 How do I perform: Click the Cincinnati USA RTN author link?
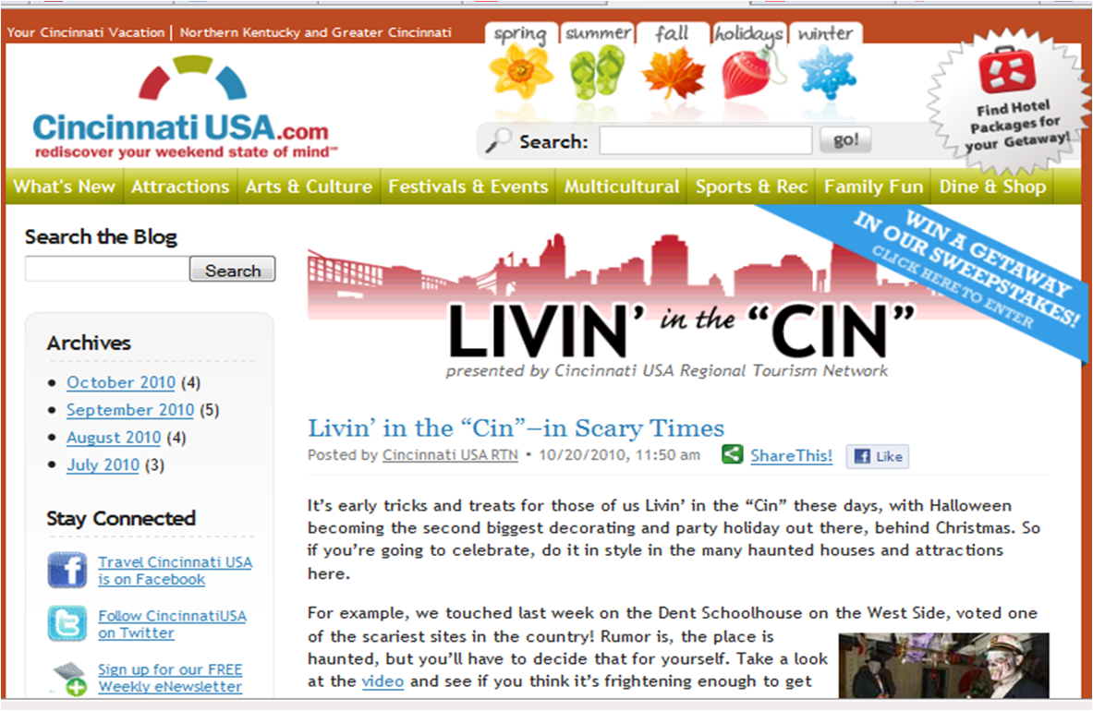(450, 454)
